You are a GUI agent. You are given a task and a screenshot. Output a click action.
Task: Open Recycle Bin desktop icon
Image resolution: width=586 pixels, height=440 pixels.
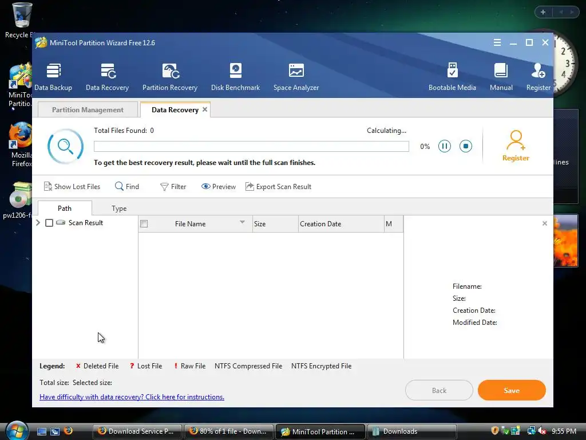[x=21, y=21]
